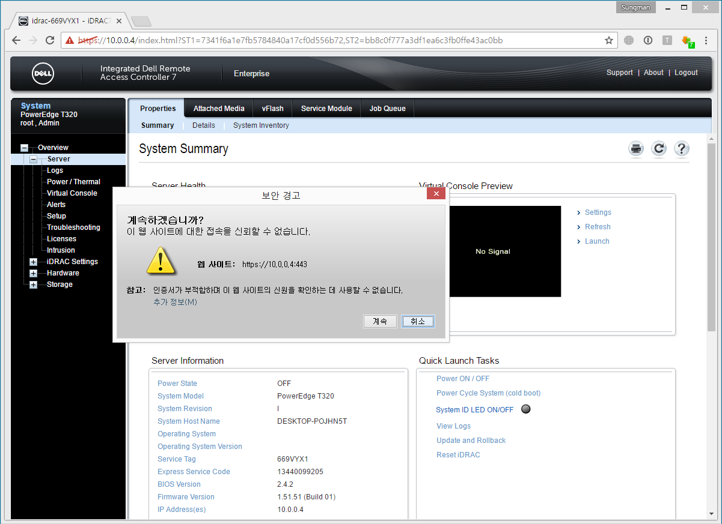Click the globe extension icon
722x524 pixels.
click(629, 40)
